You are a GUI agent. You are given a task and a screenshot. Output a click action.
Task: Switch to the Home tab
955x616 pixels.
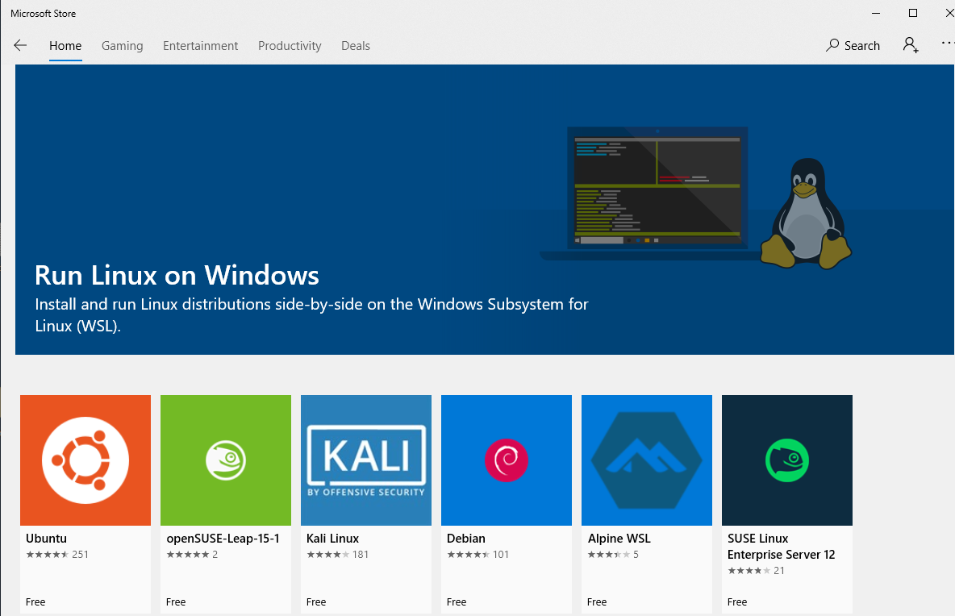[65, 46]
